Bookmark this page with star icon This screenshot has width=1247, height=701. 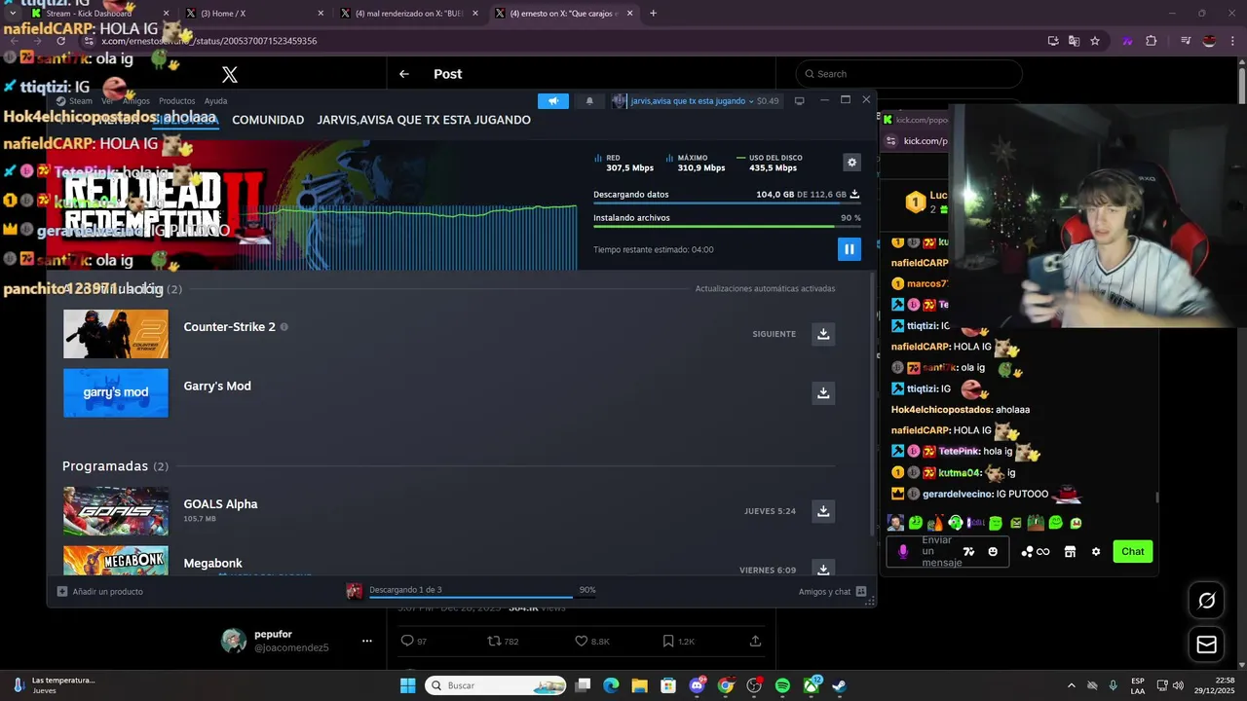(x=1095, y=41)
